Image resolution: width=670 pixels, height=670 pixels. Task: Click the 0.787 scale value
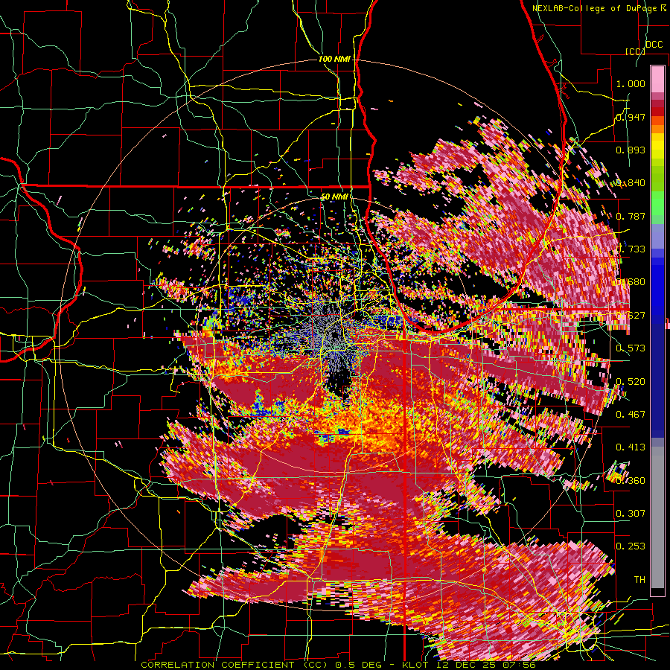[631, 216]
